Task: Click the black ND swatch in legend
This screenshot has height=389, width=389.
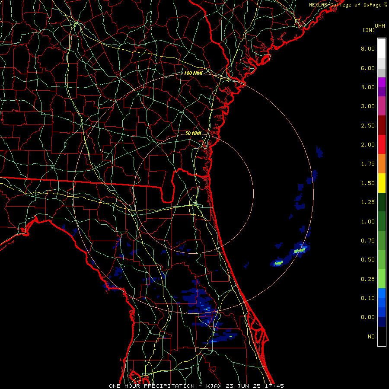Action: point(382,336)
